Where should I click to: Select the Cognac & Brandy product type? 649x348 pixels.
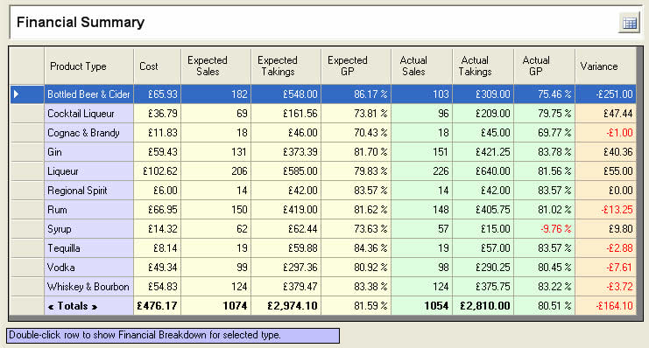click(x=89, y=133)
